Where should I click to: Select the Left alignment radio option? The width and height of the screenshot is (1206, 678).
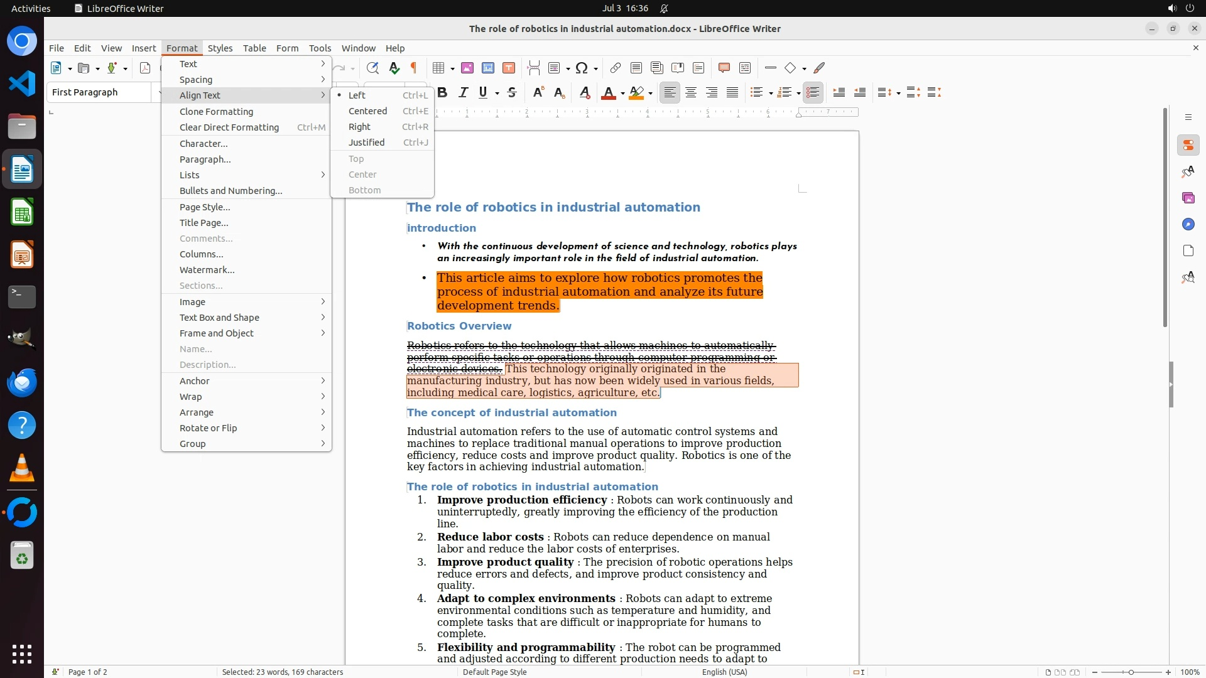(357, 95)
